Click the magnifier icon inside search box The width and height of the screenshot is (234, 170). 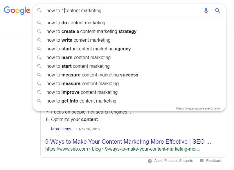pos(39,10)
